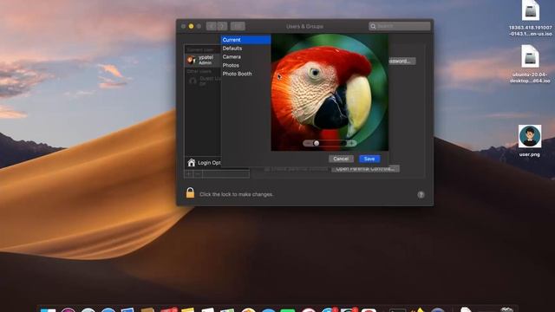Click the remove user minus button
Viewport: 555px width, 312px height.
pyautogui.click(x=198, y=174)
